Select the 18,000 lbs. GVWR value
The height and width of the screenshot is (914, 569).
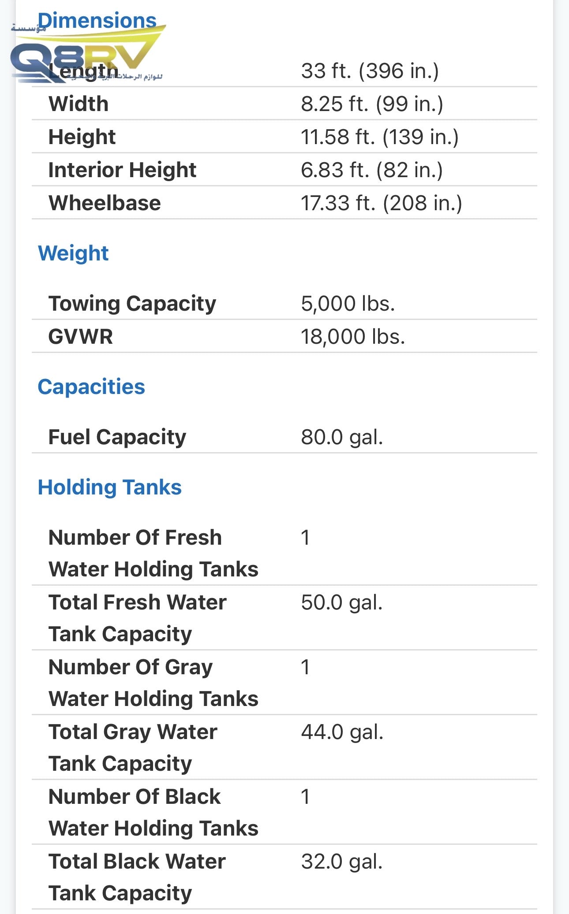click(x=352, y=336)
